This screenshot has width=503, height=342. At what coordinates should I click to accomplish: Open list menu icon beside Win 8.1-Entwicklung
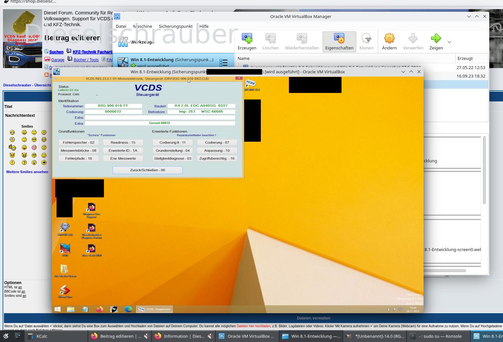[x=224, y=63]
